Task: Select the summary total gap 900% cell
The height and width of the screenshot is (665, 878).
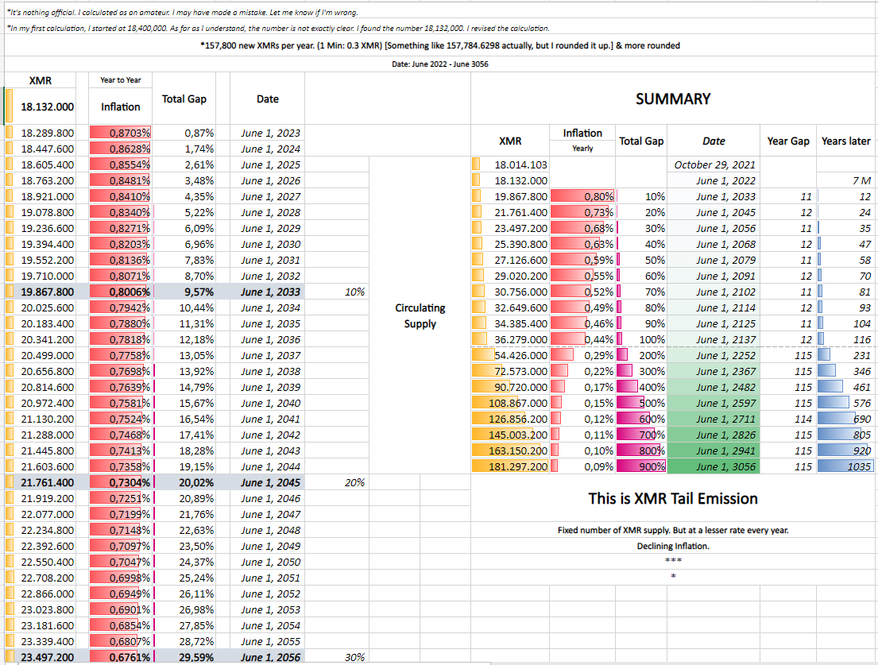Action: (x=641, y=466)
